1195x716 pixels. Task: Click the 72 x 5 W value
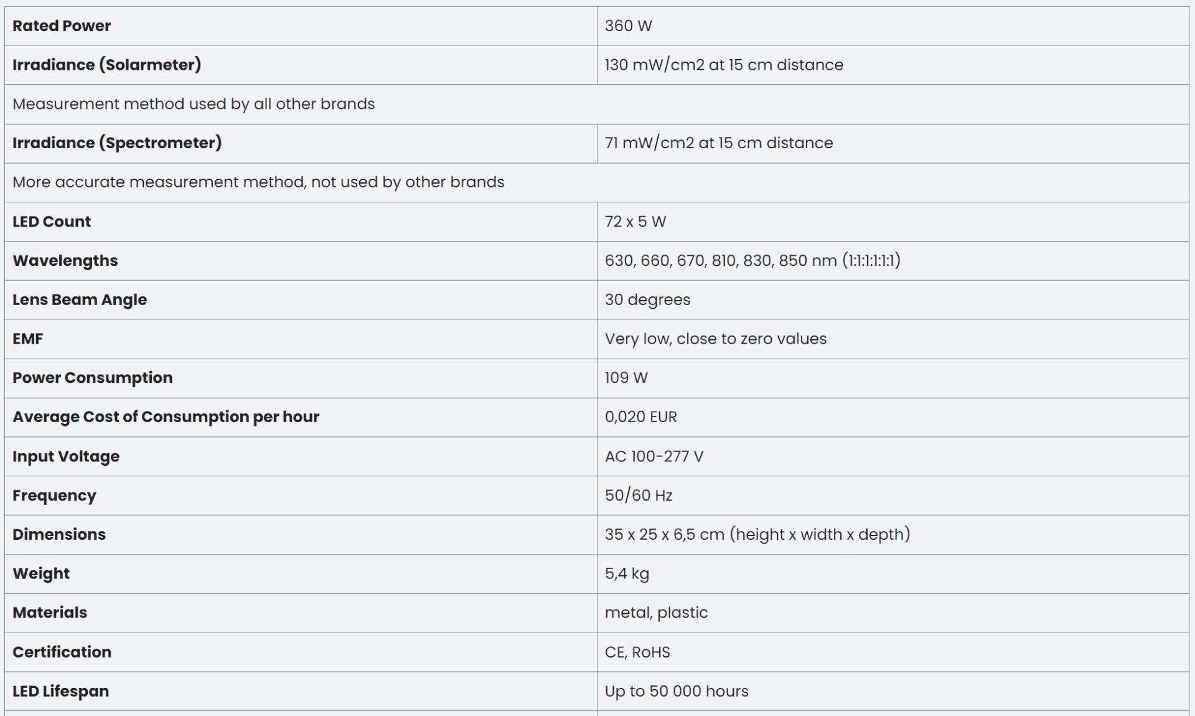pyautogui.click(x=635, y=222)
